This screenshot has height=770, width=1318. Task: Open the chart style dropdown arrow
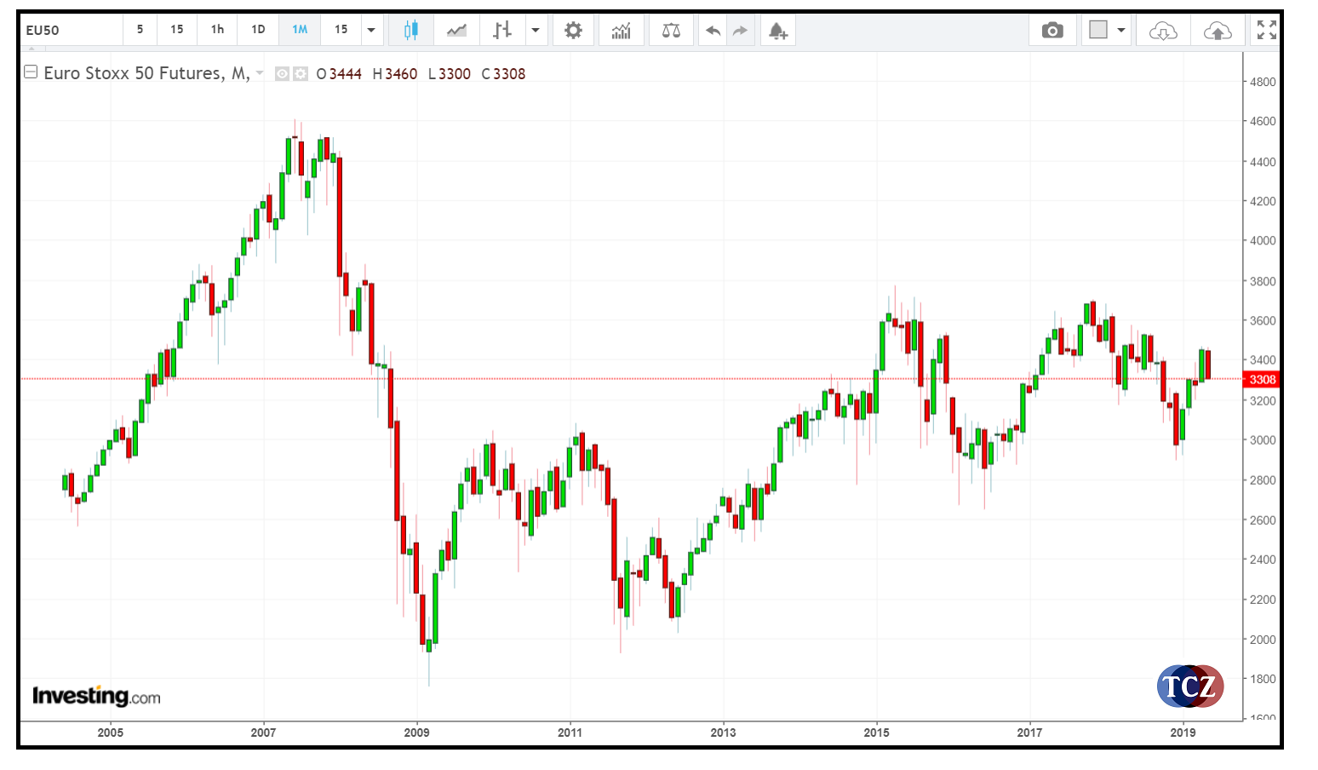[x=536, y=30]
